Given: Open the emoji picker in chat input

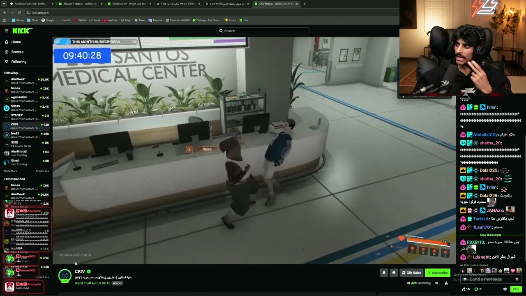Looking at the screenshot, I should tap(517, 279).
